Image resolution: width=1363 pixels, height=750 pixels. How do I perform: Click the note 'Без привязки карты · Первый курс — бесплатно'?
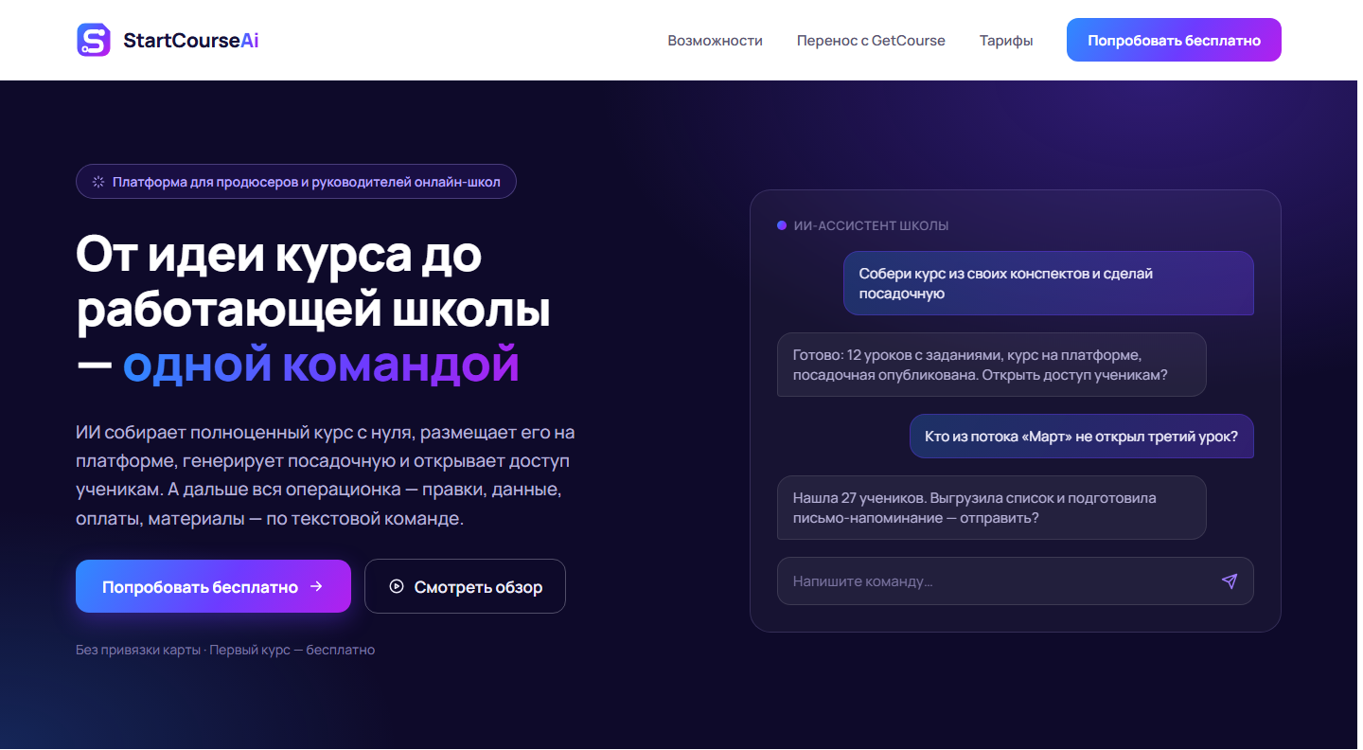click(x=225, y=650)
